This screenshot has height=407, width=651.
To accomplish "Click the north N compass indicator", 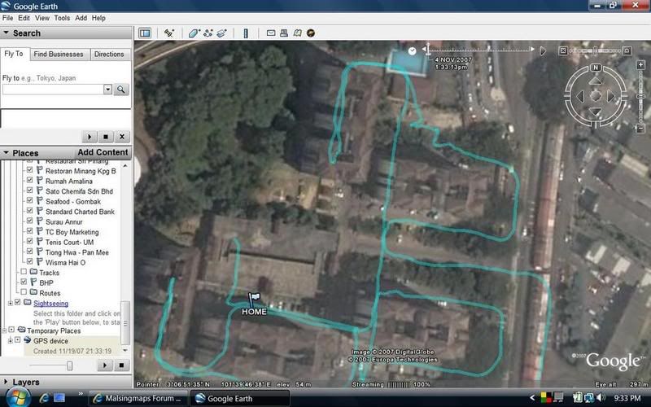I will 596,68.
